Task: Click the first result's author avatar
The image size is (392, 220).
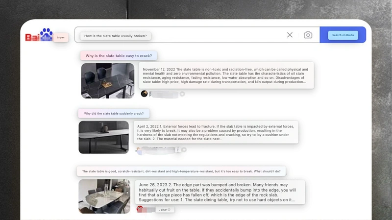Action: [144, 94]
